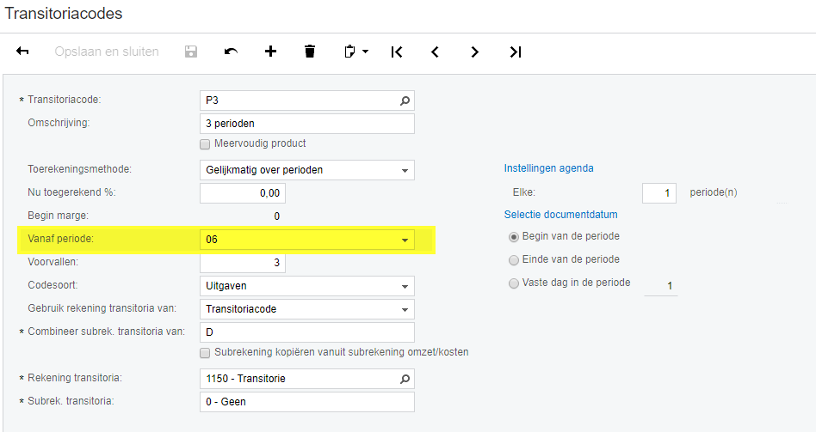Go to first record icon
The width and height of the screenshot is (816, 432).
(x=396, y=52)
